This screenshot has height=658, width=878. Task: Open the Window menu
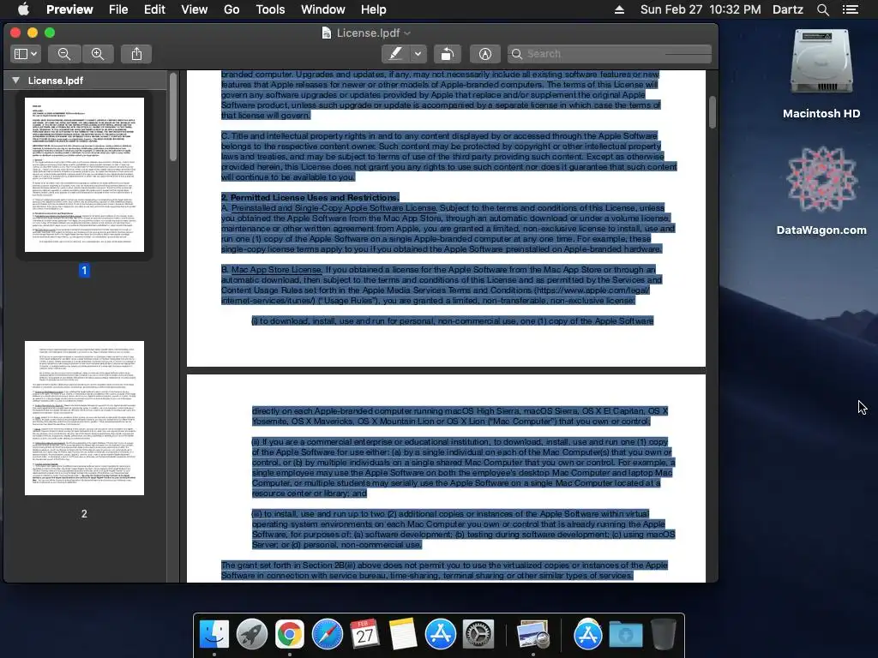click(x=323, y=9)
